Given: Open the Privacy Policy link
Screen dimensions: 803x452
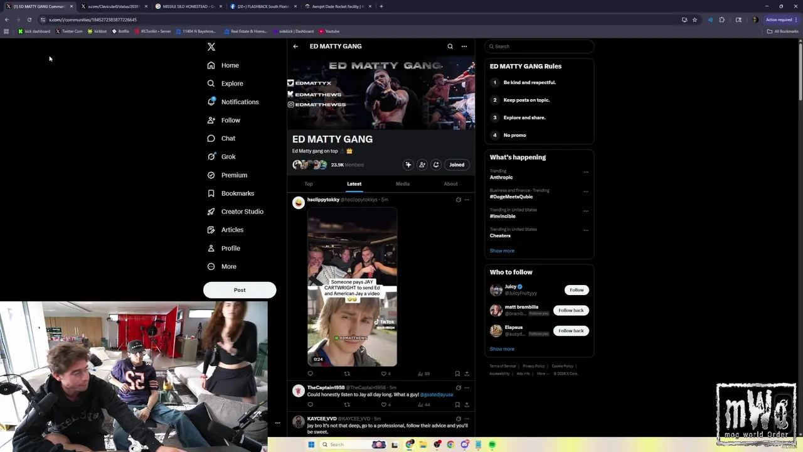Looking at the screenshot, I should click(x=534, y=366).
